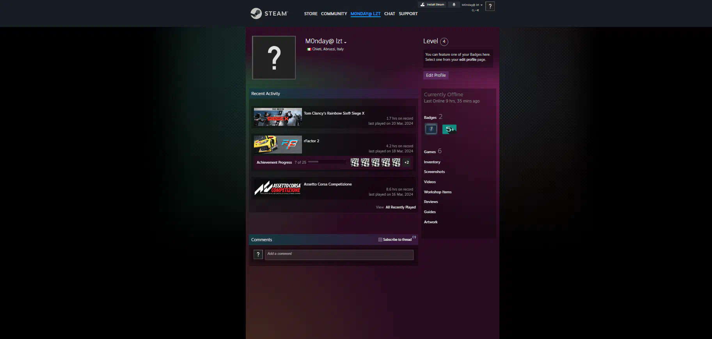Click the third checkered flag achievement icon
Screen dimensions: 712x339
[x=375, y=162]
